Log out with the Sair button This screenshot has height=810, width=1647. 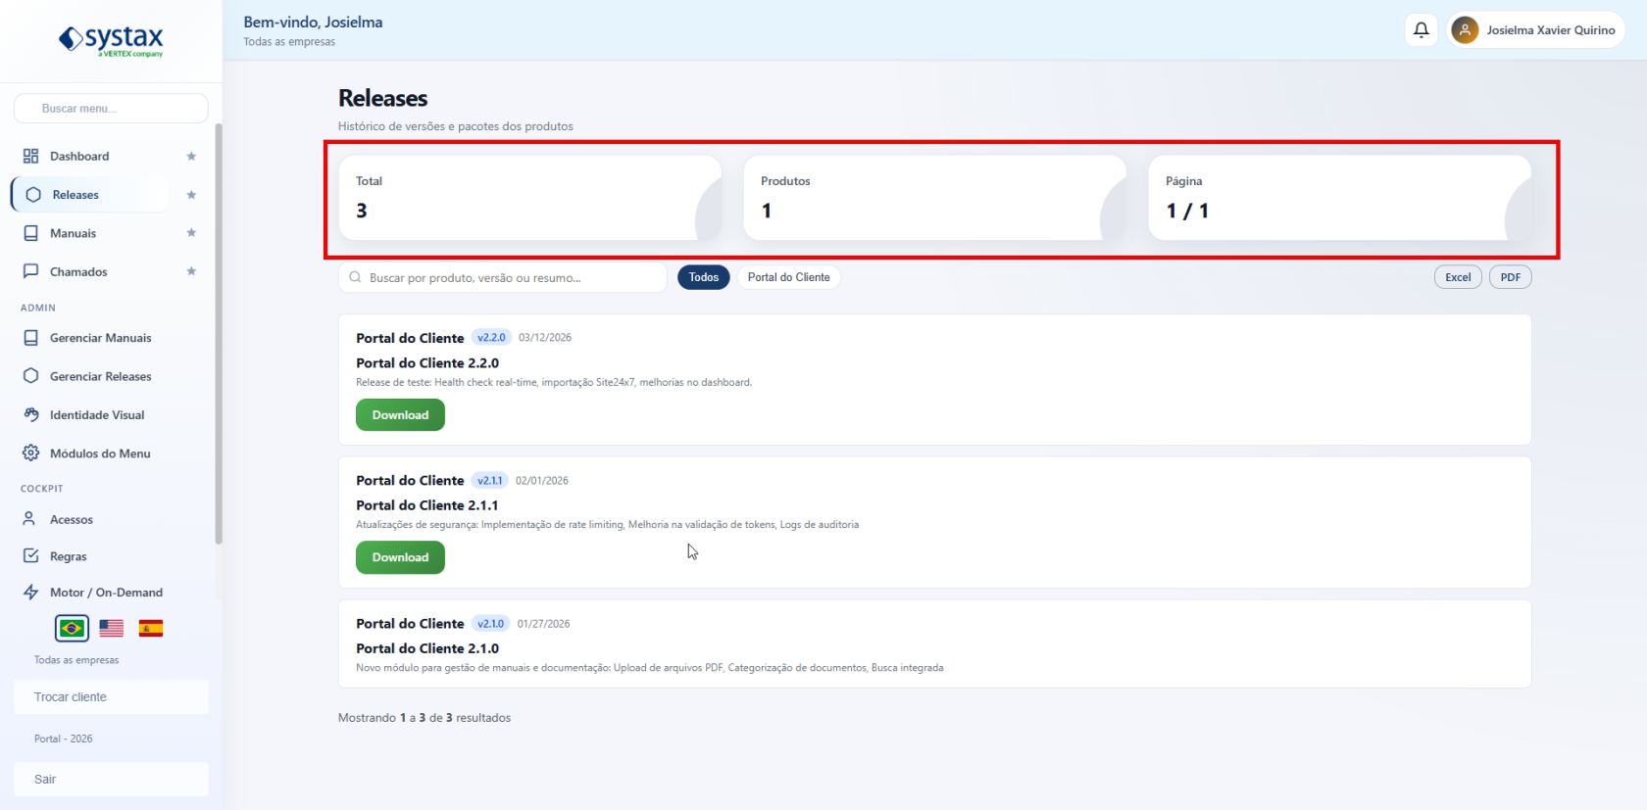point(111,780)
